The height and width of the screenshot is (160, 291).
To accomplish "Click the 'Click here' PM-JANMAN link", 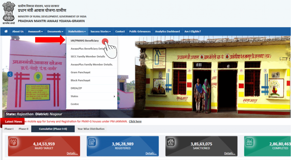I will pos(135,121).
